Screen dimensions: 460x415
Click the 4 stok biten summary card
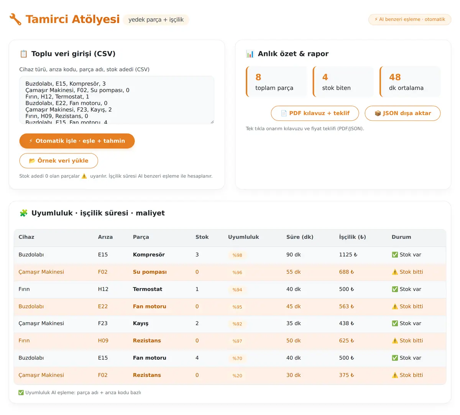click(343, 82)
